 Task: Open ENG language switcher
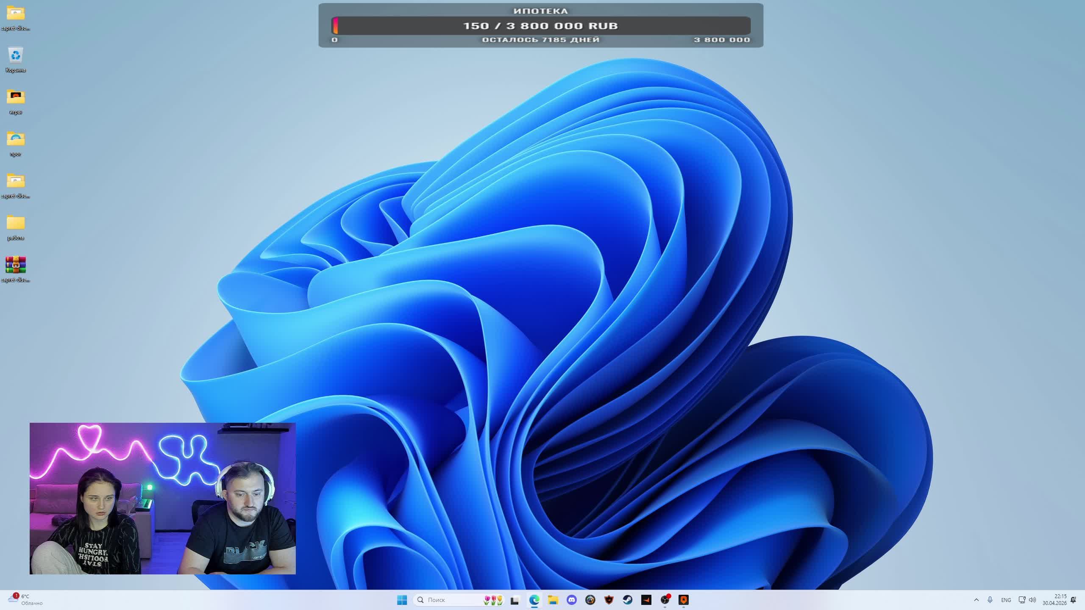coord(1006,600)
